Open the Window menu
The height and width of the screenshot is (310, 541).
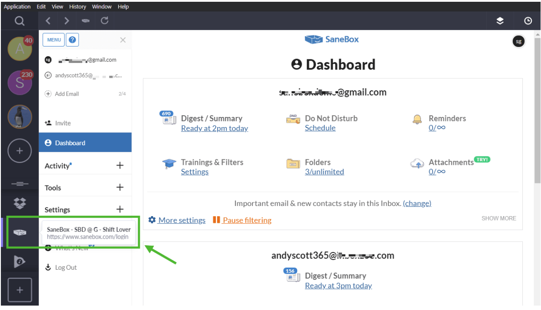(102, 7)
